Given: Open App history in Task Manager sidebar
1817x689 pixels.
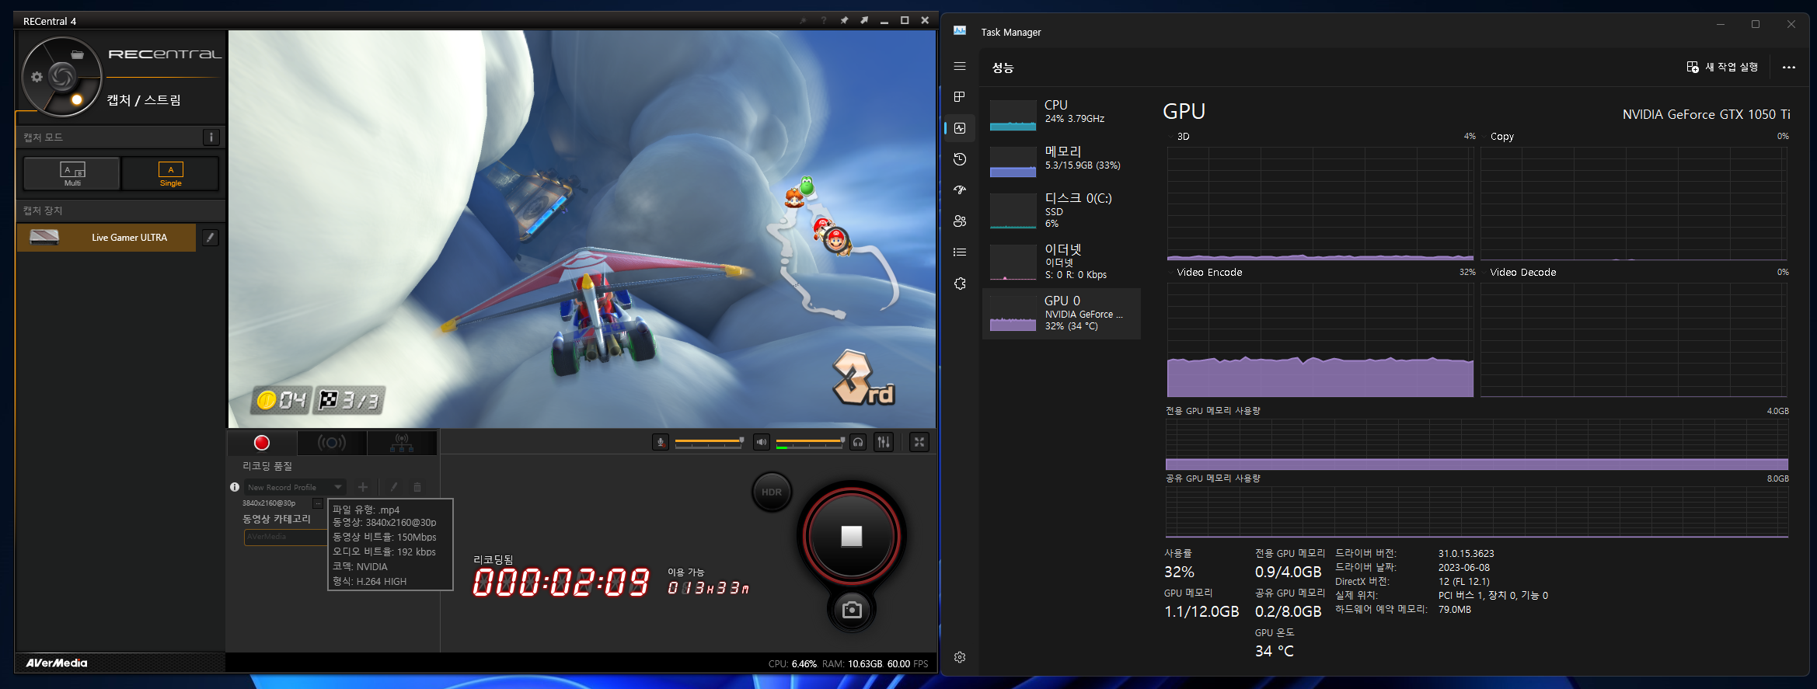Looking at the screenshot, I should [x=960, y=159].
